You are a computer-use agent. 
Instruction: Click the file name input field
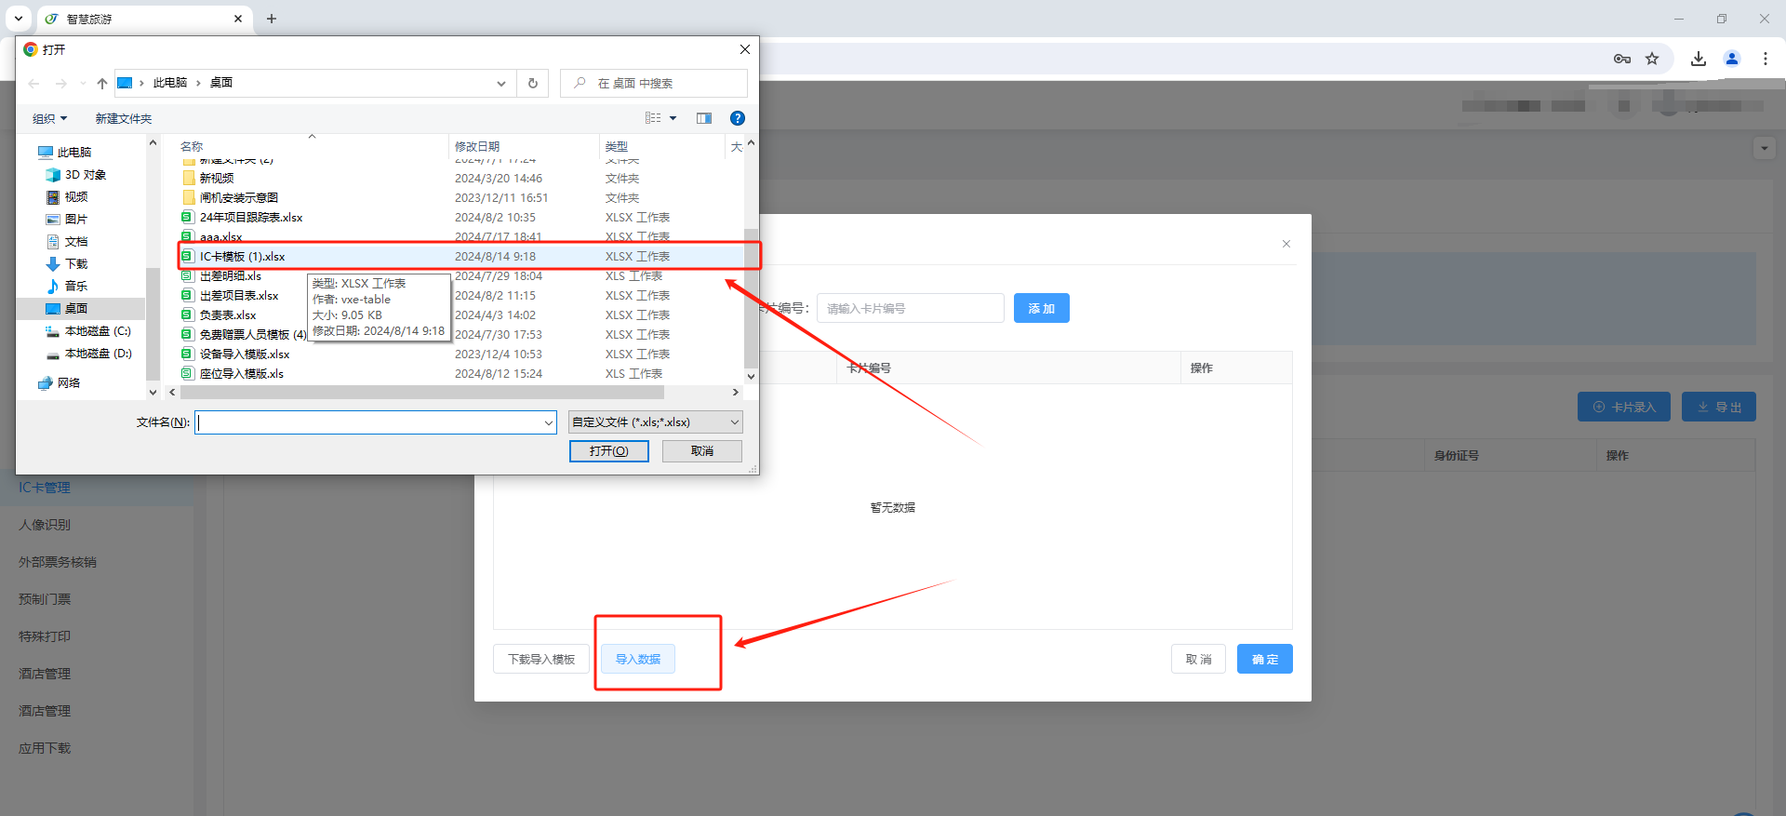click(x=370, y=422)
